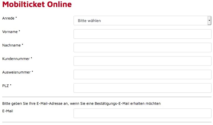Select the Nachname label text
Screen dimensions: 213x125
point(11,45)
